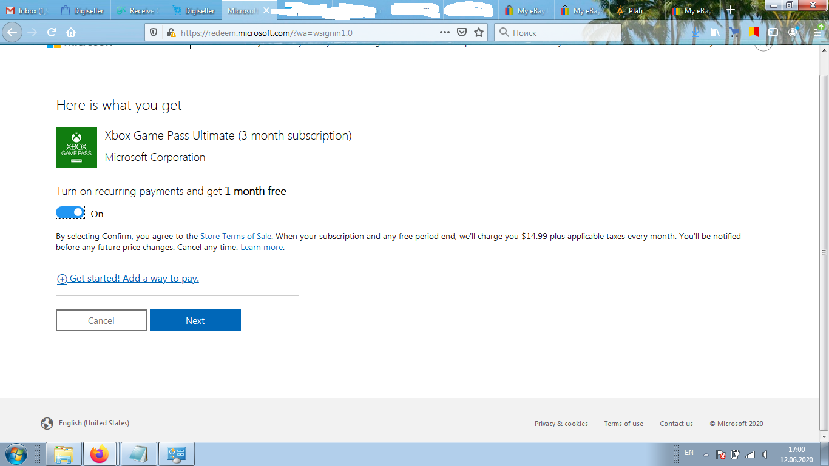
Task: Go back to the previous page
Action: point(13,32)
